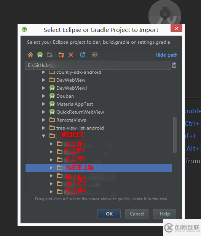Select the Douban project row
201x236 pixels.
99,96
